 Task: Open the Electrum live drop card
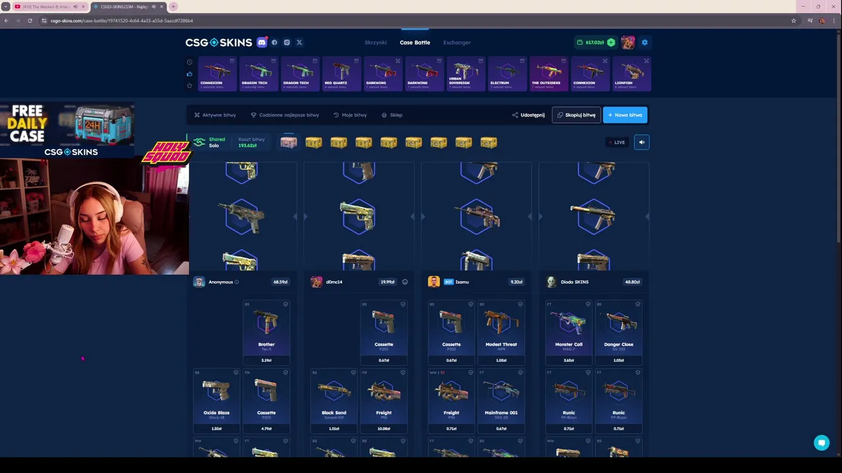[507, 74]
